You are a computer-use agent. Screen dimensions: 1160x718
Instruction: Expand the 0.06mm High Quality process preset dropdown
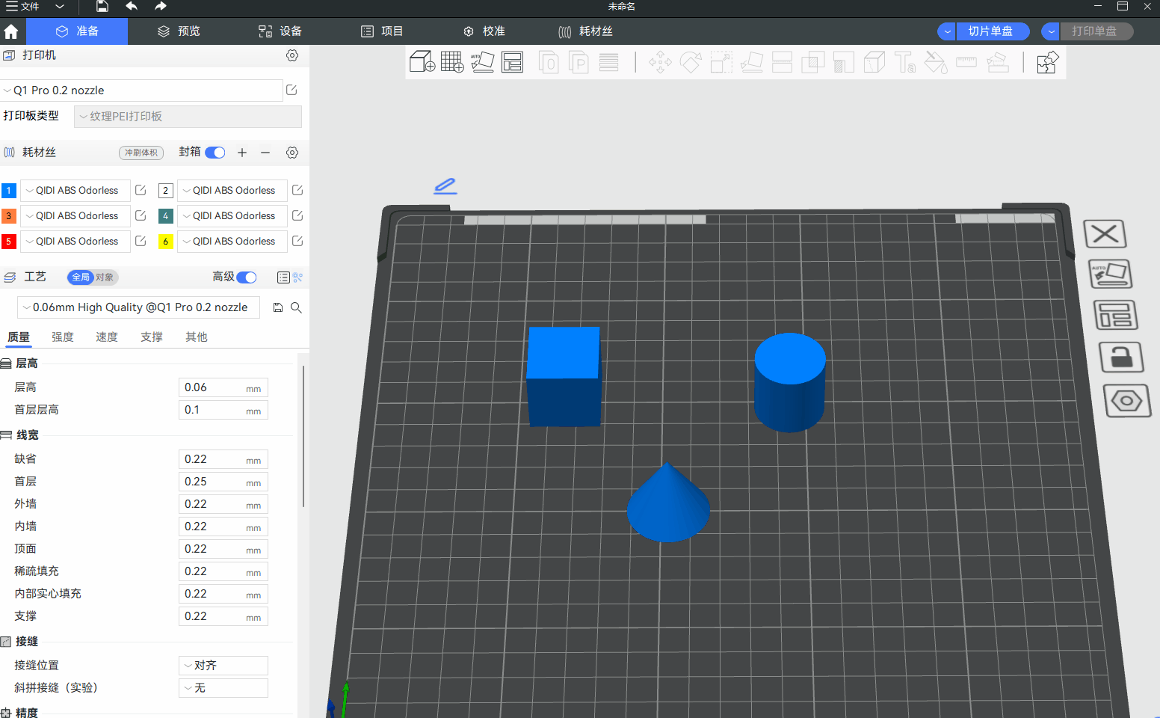(138, 307)
